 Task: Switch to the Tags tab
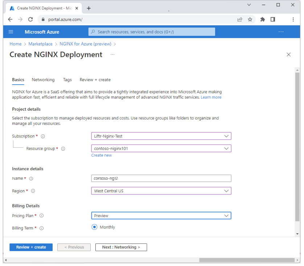(x=67, y=79)
